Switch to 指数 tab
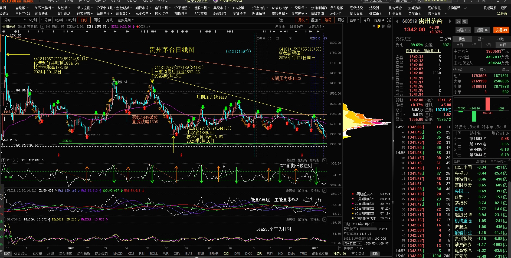 pos(500,39)
